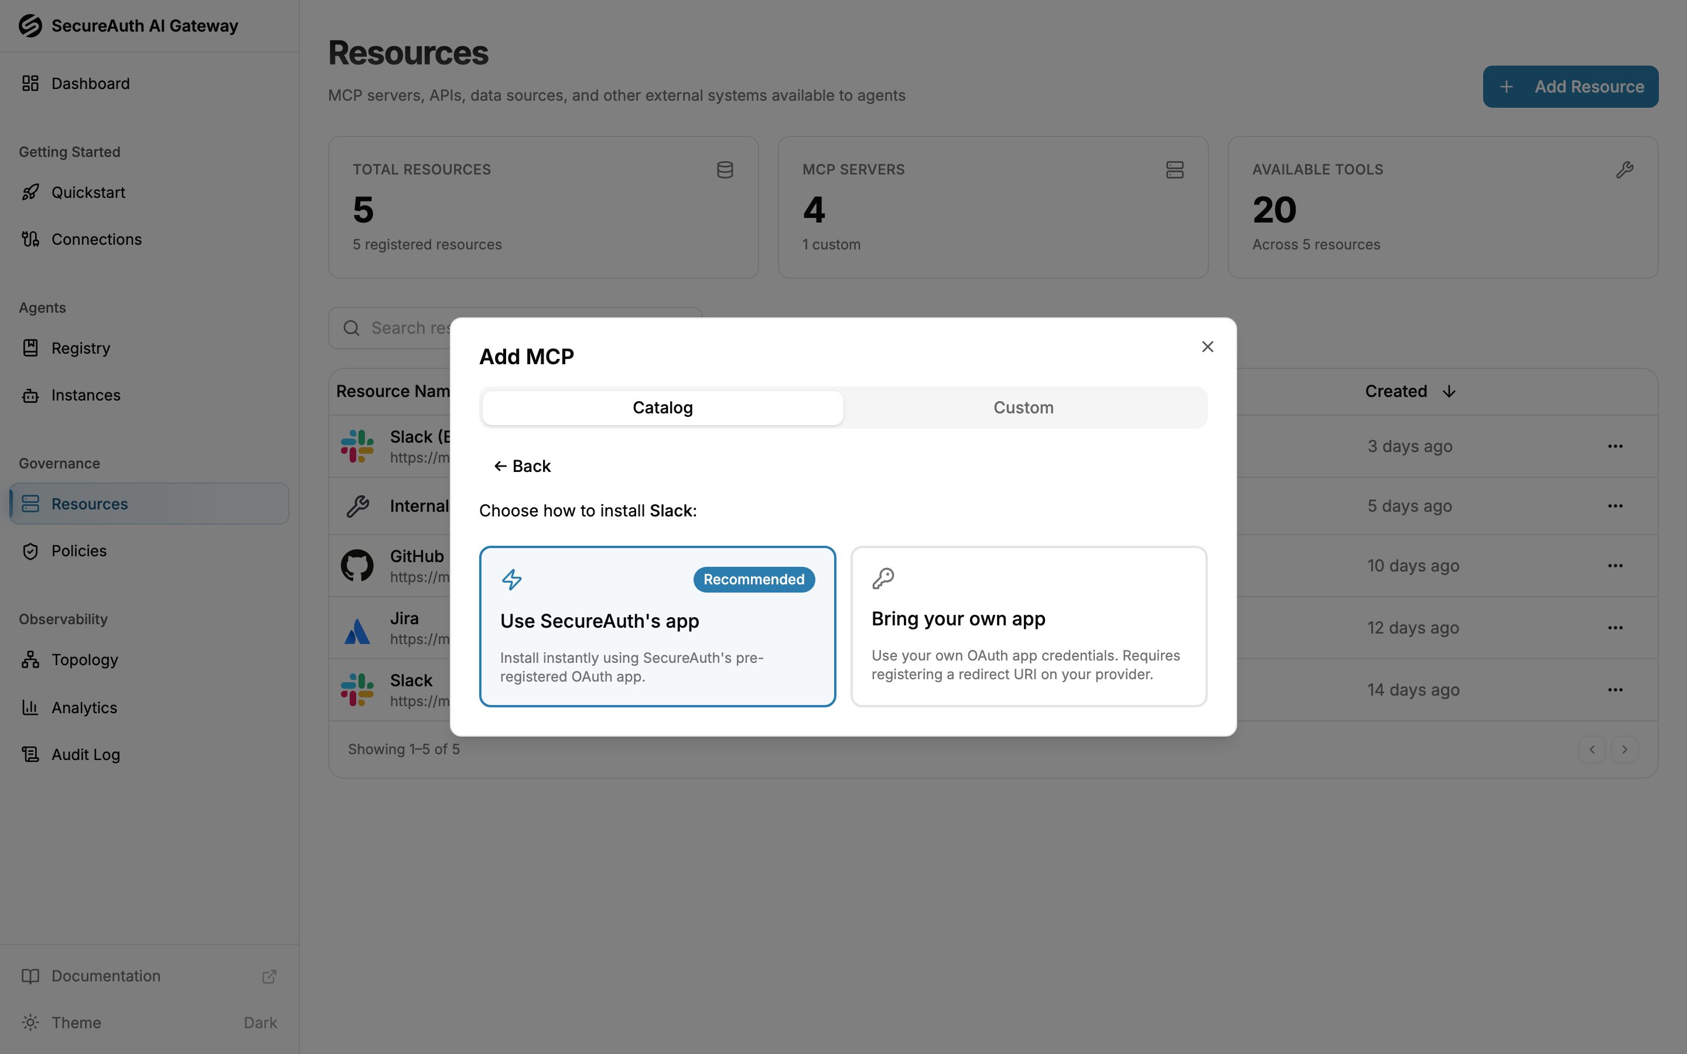Click the Dashboard grid icon
The image size is (1687, 1054).
coord(30,84)
